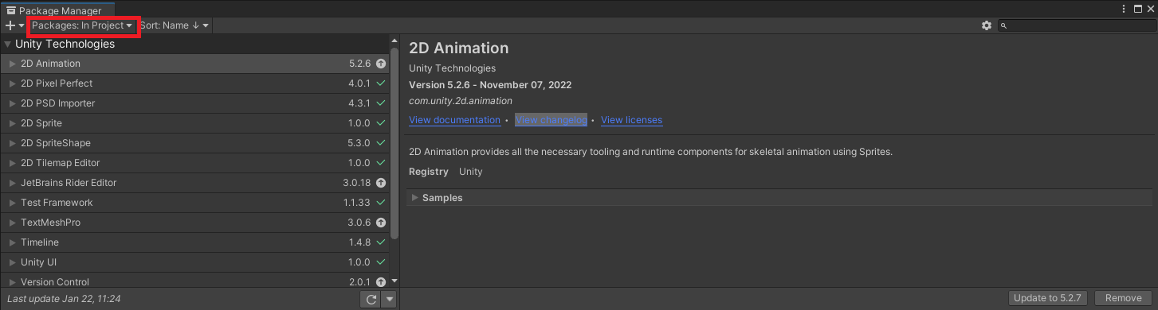The width and height of the screenshot is (1158, 310).
Task: Click green checkmark beside 2D Pixel Perfect
Action: point(381,83)
